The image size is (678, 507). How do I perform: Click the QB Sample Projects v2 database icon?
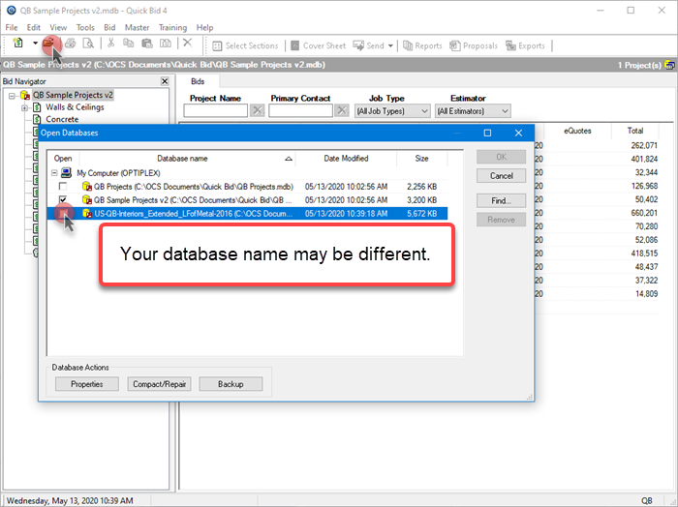tap(24, 95)
